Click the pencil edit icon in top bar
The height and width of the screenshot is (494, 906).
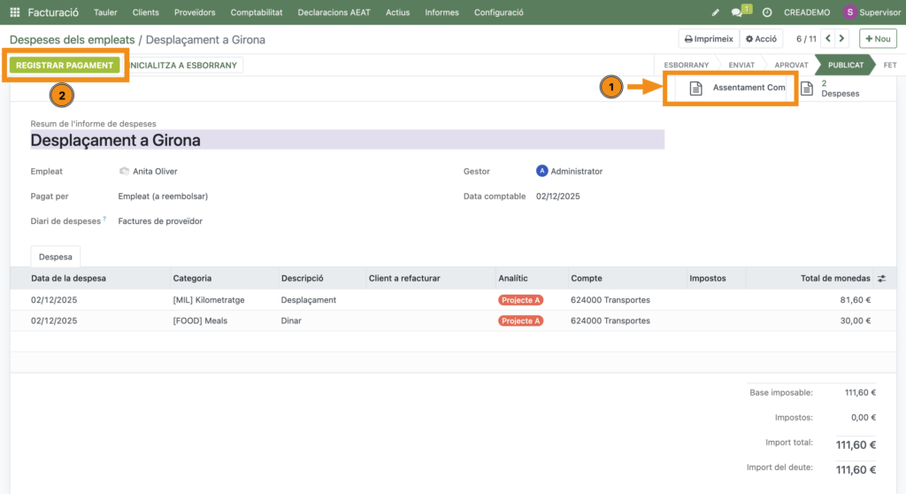[x=715, y=12]
